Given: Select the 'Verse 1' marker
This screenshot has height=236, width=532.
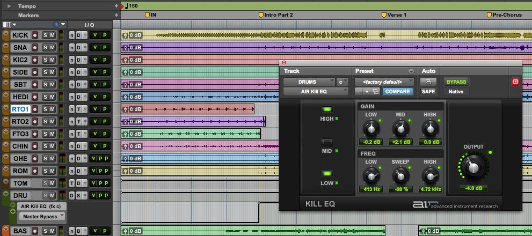Looking at the screenshot, I should click(x=394, y=15).
